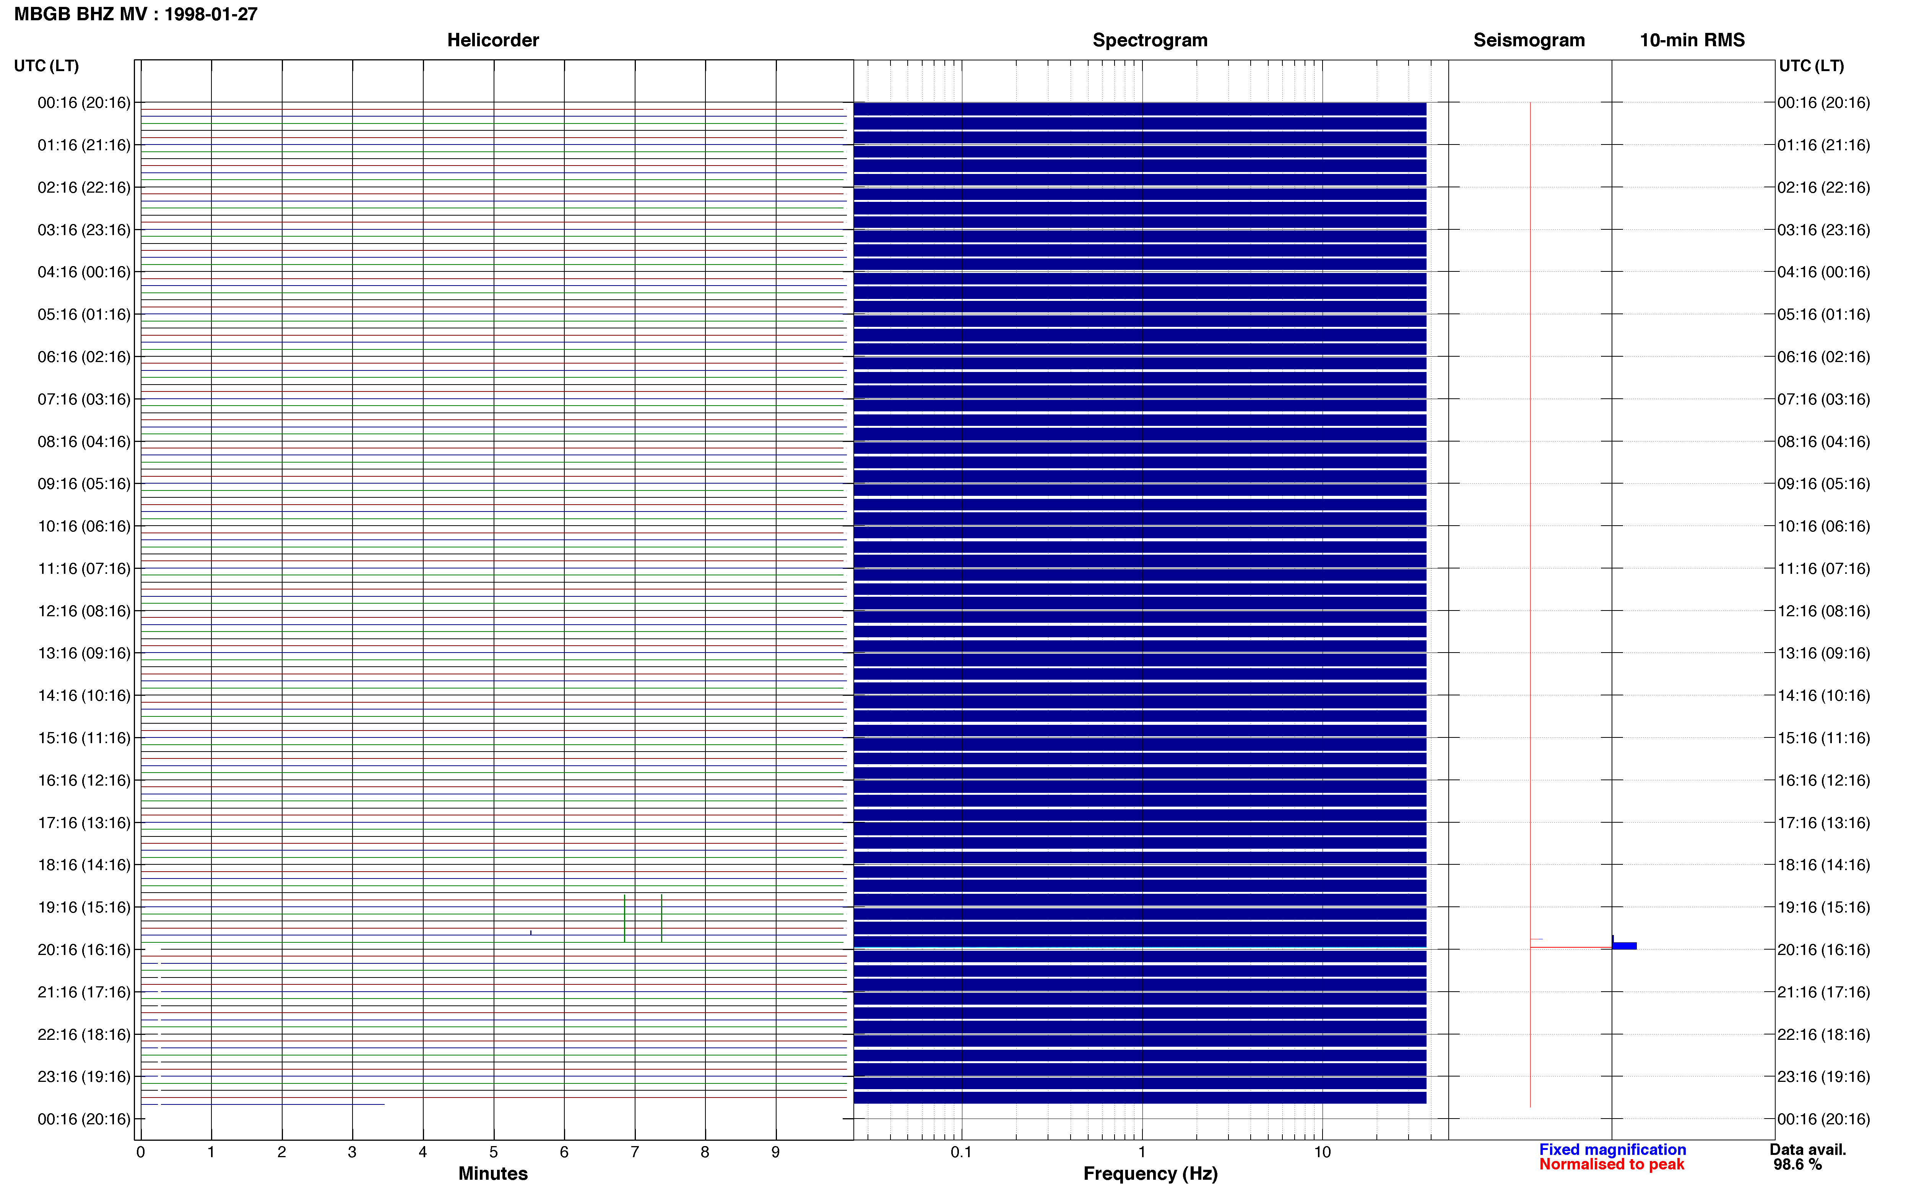
Task: Click the Helicorder panel heading
Action: coord(493,40)
